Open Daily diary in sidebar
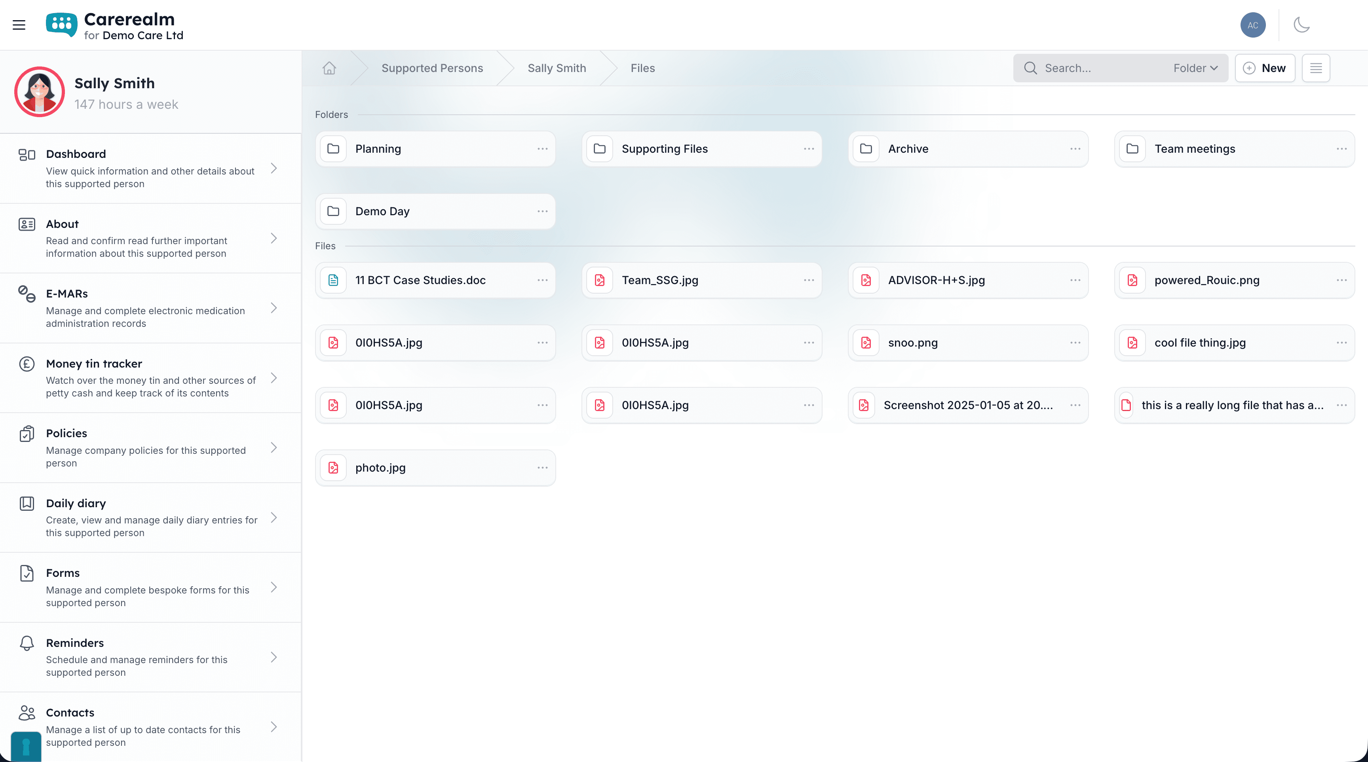 pyautogui.click(x=151, y=517)
